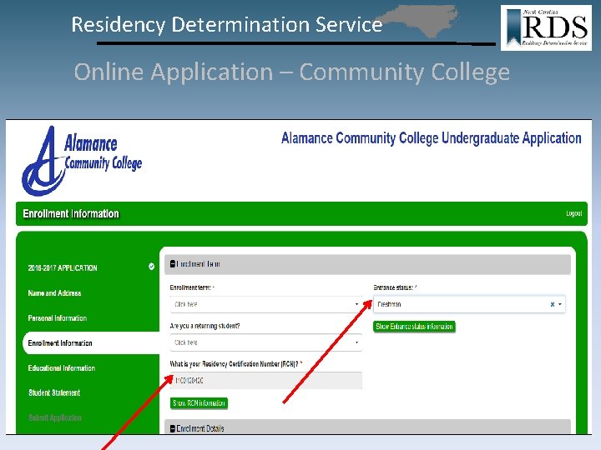Image resolution: width=601 pixels, height=450 pixels.
Task: Click the completed checkmark beside 2016-2017 Application
Action: [x=151, y=267]
